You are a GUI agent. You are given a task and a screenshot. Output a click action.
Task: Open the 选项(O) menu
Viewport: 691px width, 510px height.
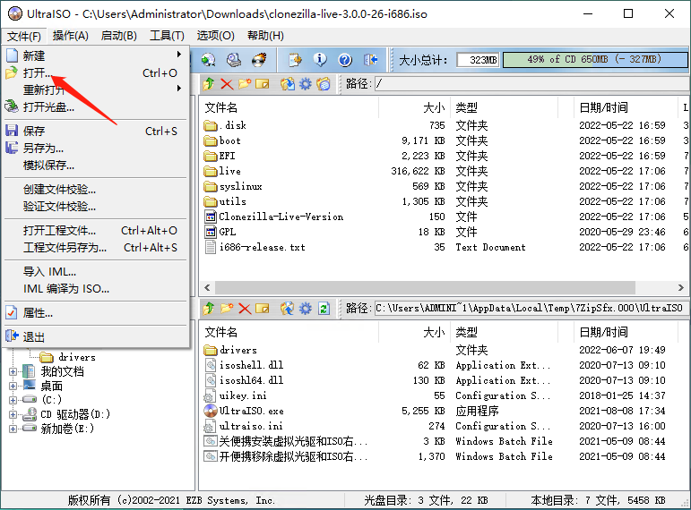[x=215, y=36]
